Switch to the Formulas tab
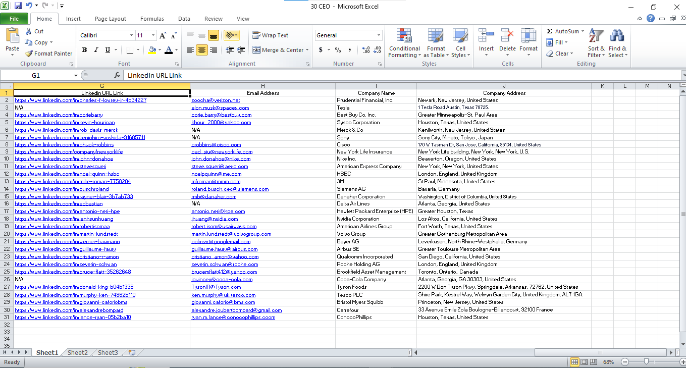686x368 pixels. click(152, 19)
